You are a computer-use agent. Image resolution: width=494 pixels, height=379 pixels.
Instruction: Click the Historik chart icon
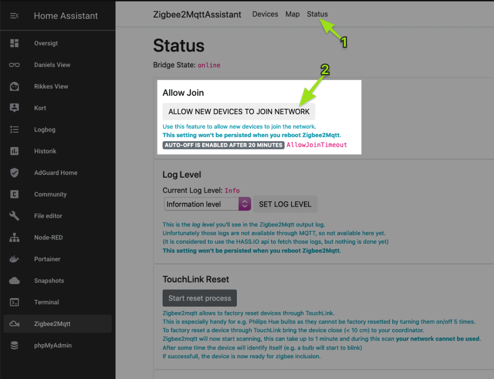[14, 151]
